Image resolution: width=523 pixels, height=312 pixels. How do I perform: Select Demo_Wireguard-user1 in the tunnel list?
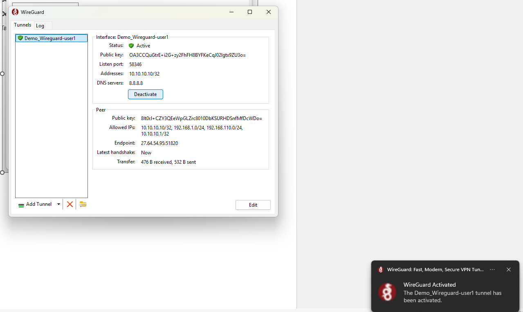(x=50, y=38)
